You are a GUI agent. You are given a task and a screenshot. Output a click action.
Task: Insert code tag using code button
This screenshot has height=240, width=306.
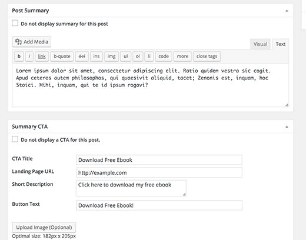click(x=164, y=56)
